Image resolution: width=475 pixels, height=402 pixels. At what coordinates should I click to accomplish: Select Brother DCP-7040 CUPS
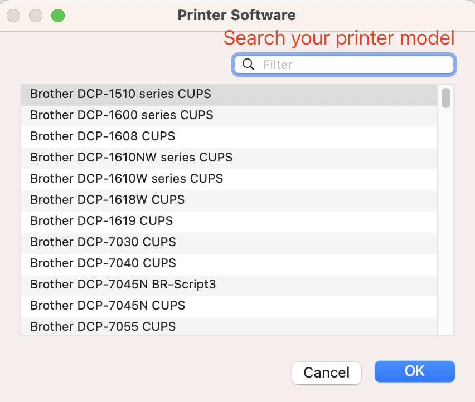point(103,263)
